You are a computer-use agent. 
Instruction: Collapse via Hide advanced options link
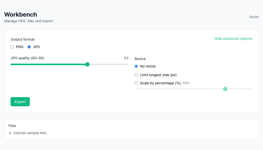tap(233, 39)
